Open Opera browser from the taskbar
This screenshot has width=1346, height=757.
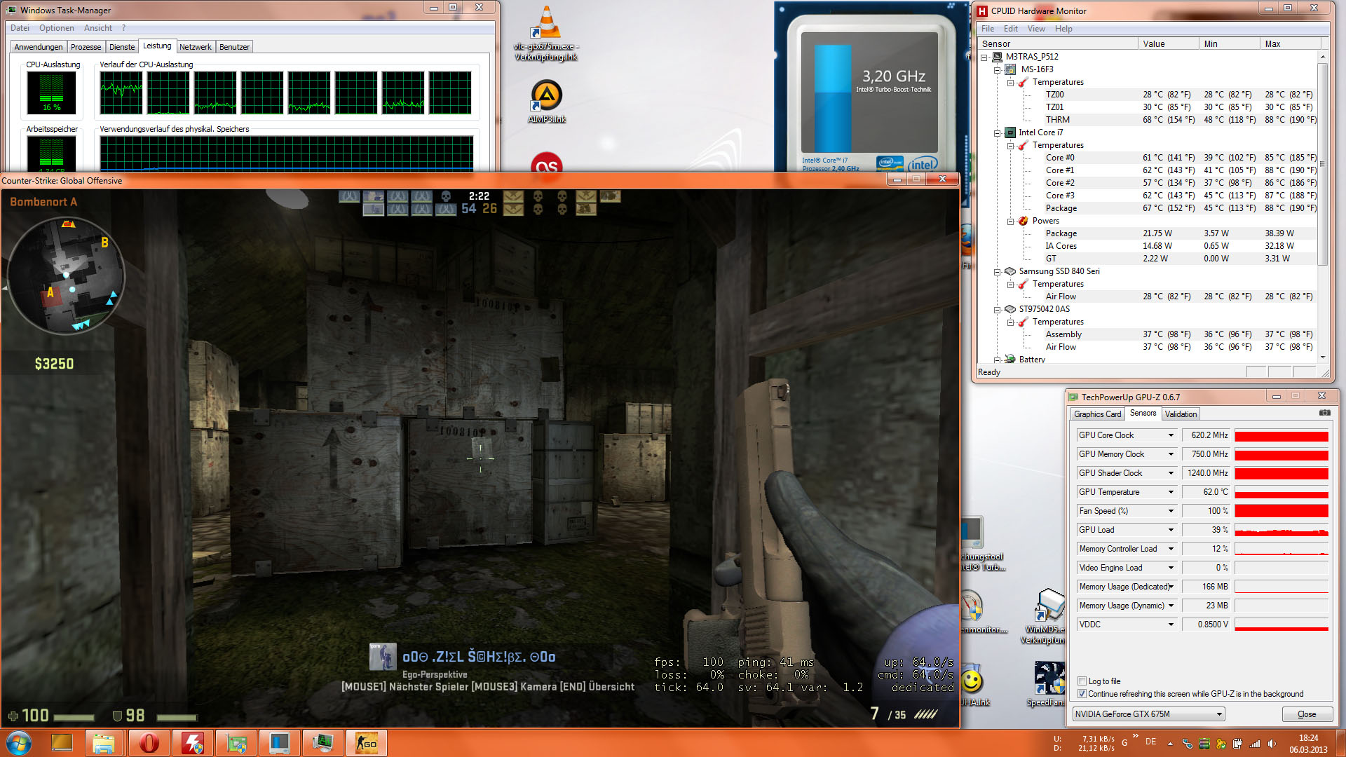(149, 743)
